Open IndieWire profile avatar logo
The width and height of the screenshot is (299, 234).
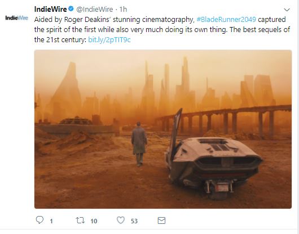pos(16,18)
